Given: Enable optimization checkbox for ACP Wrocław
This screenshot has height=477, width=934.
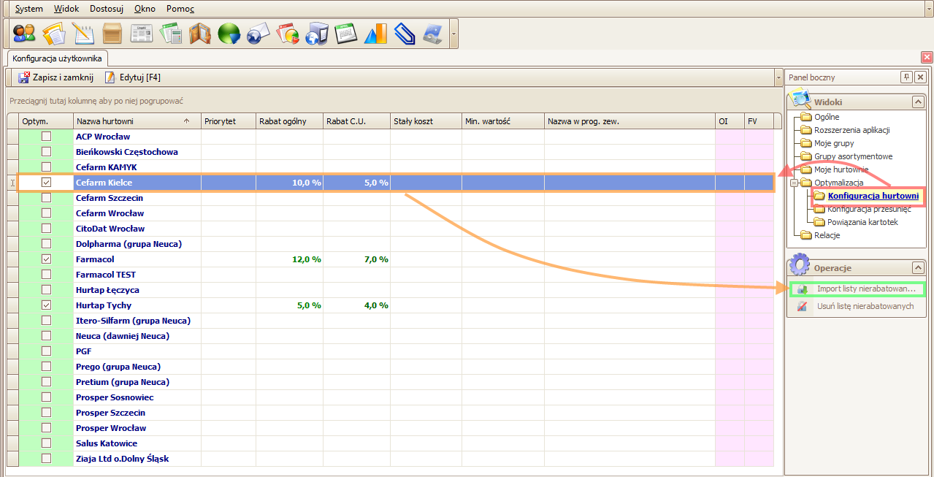Looking at the screenshot, I should tap(47, 137).
